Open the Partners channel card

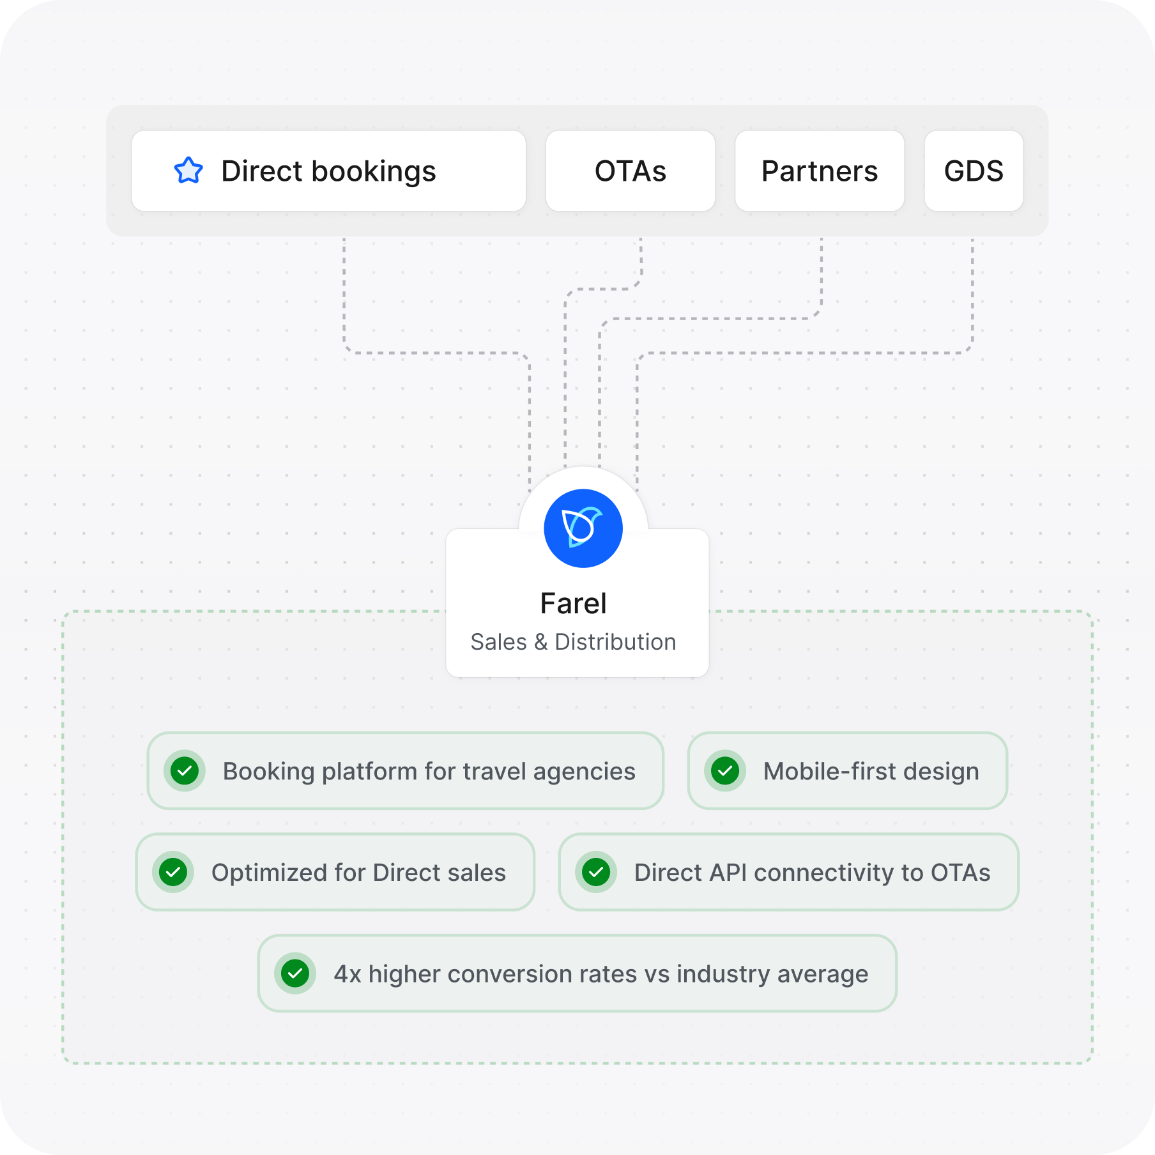click(819, 171)
